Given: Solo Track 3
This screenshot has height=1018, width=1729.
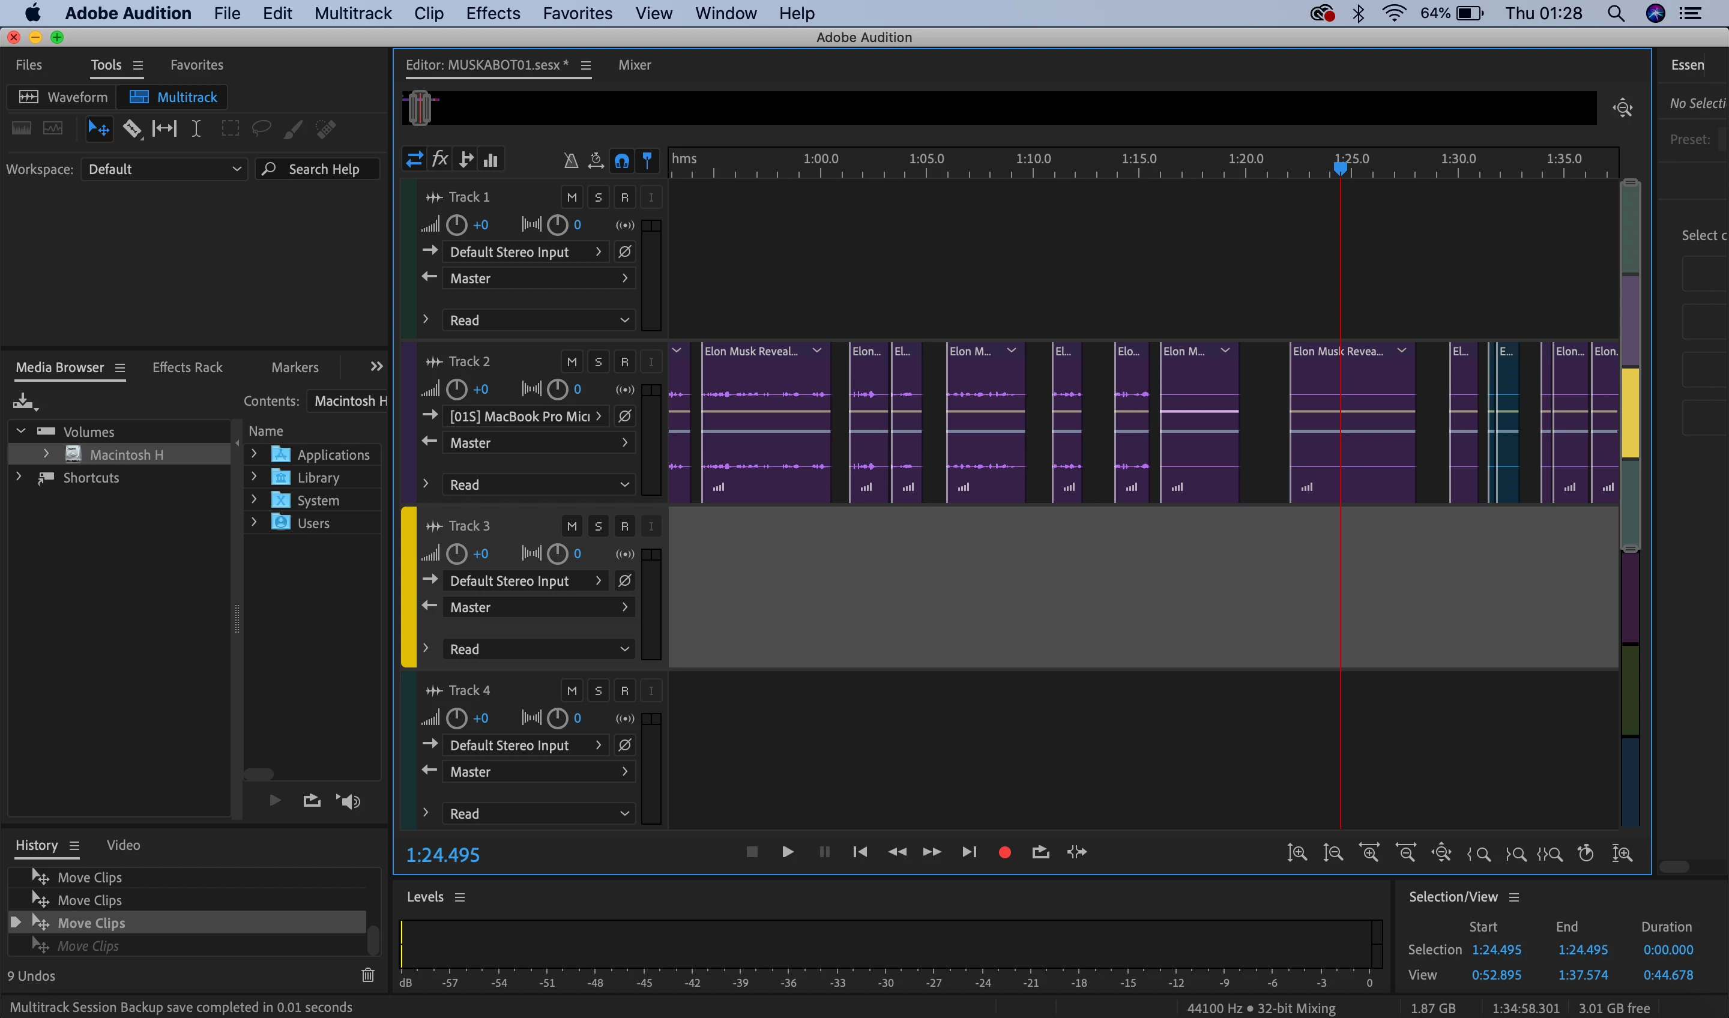Looking at the screenshot, I should (x=599, y=526).
